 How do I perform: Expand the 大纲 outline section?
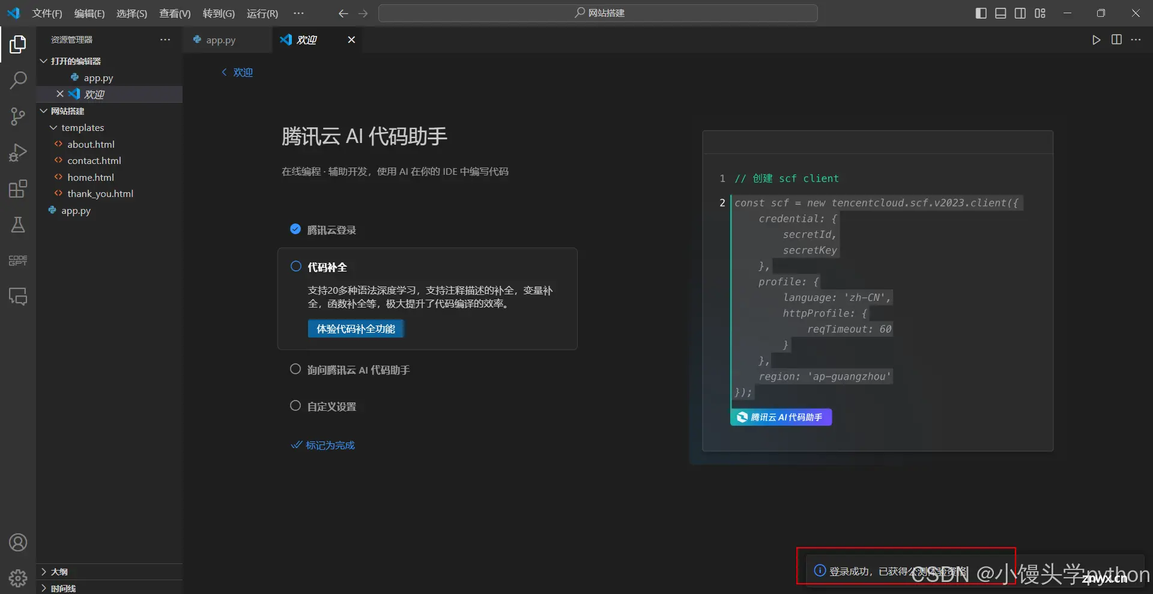pyautogui.click(x=109, y=571)
